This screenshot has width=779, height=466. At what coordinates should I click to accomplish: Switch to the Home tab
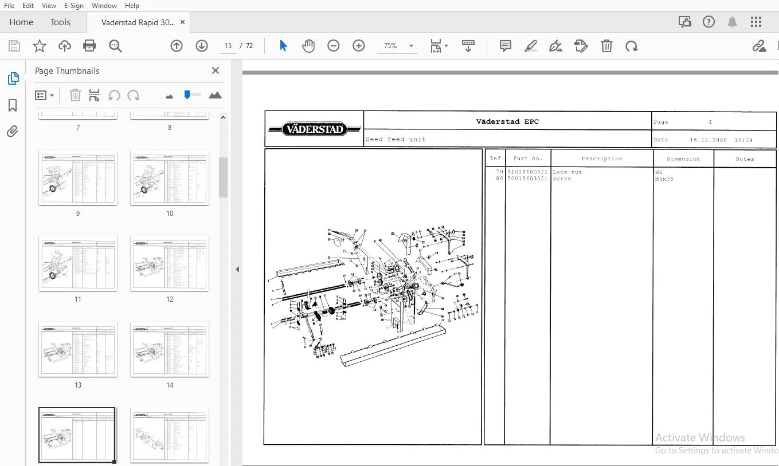click(x=21, y=22)
